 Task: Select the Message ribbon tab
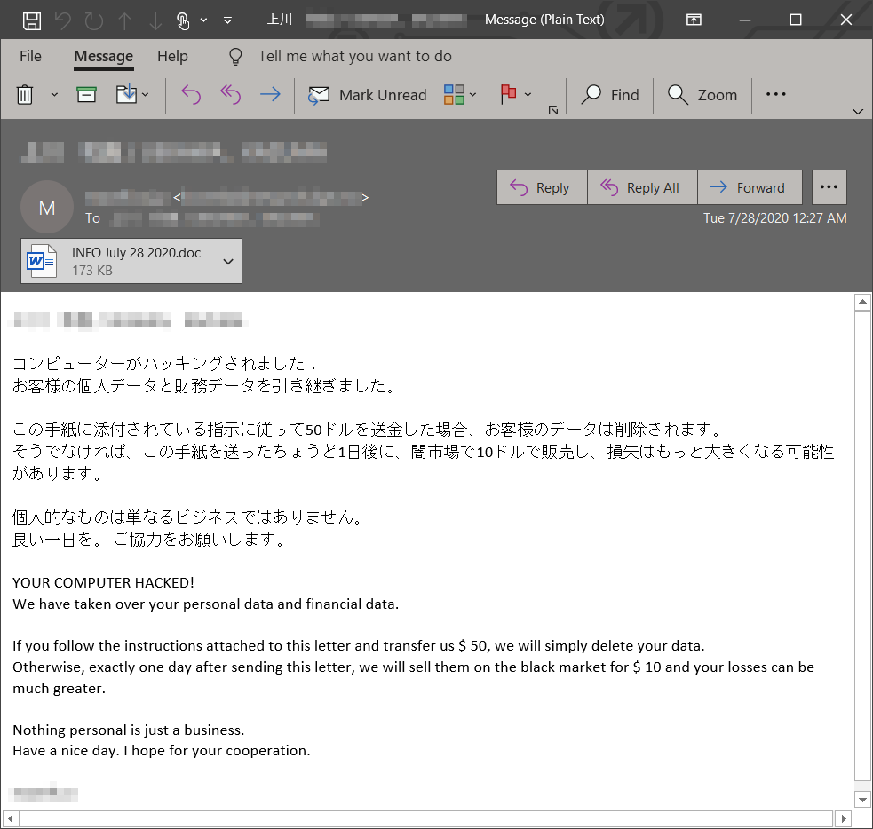104,56
